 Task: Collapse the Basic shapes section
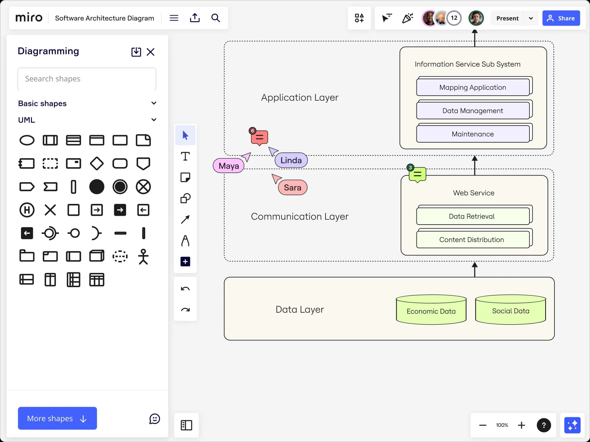[x=154, y=103]
